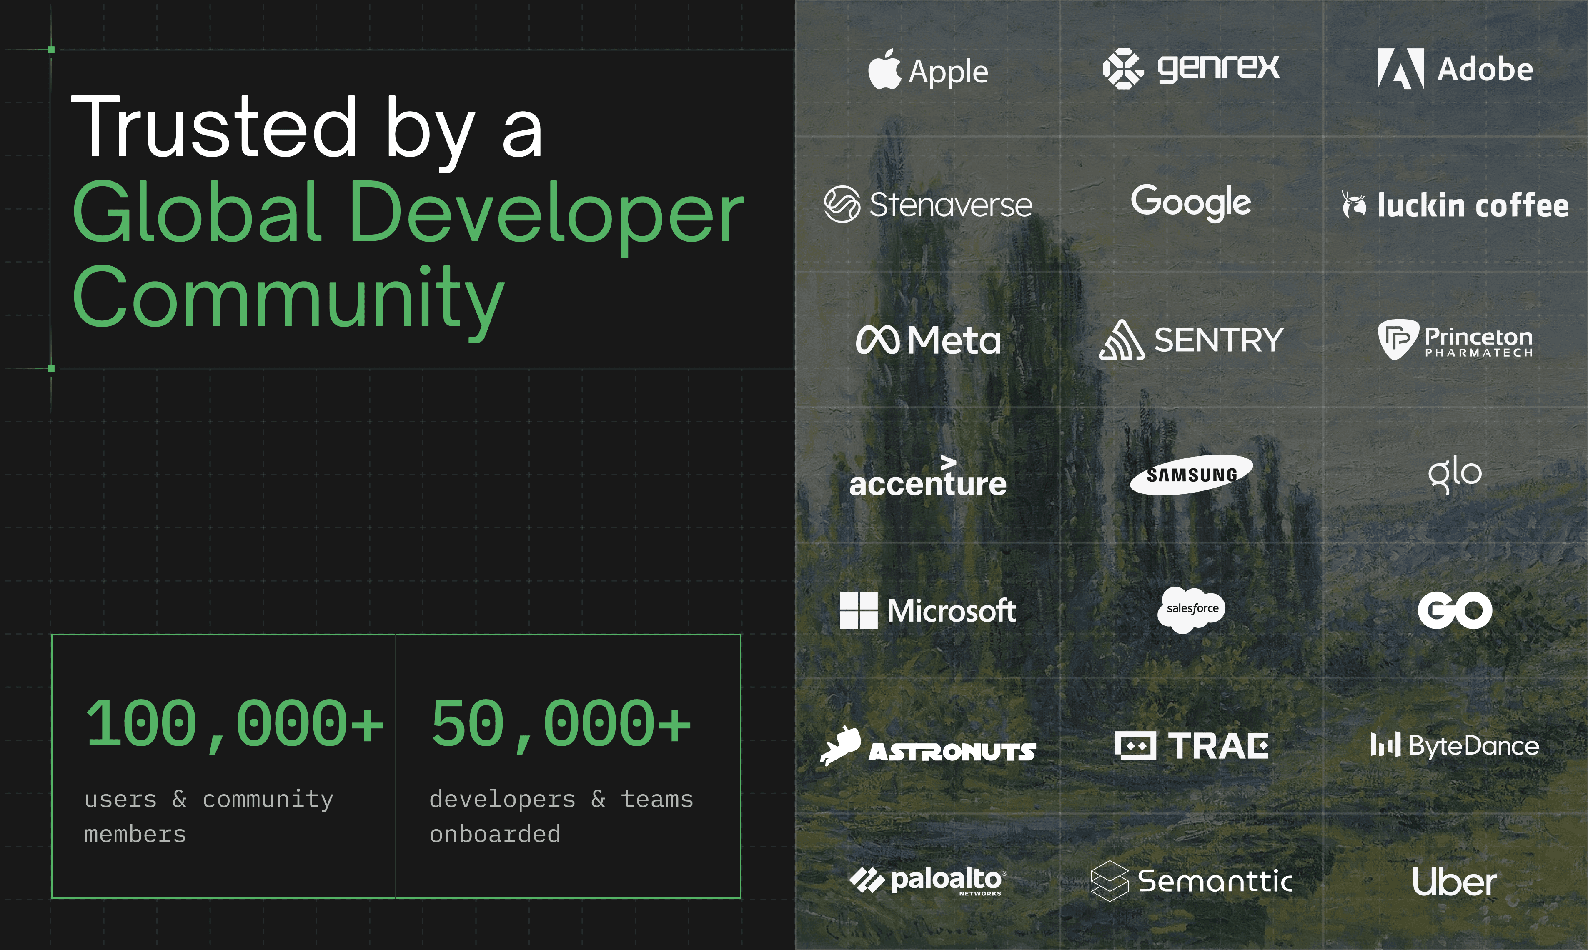Click the Go language logo

pyautogui.click(x=1455, y=610)
